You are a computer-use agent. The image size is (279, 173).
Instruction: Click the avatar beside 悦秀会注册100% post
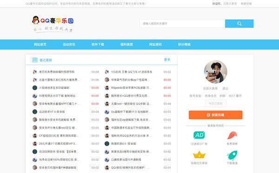35,160
